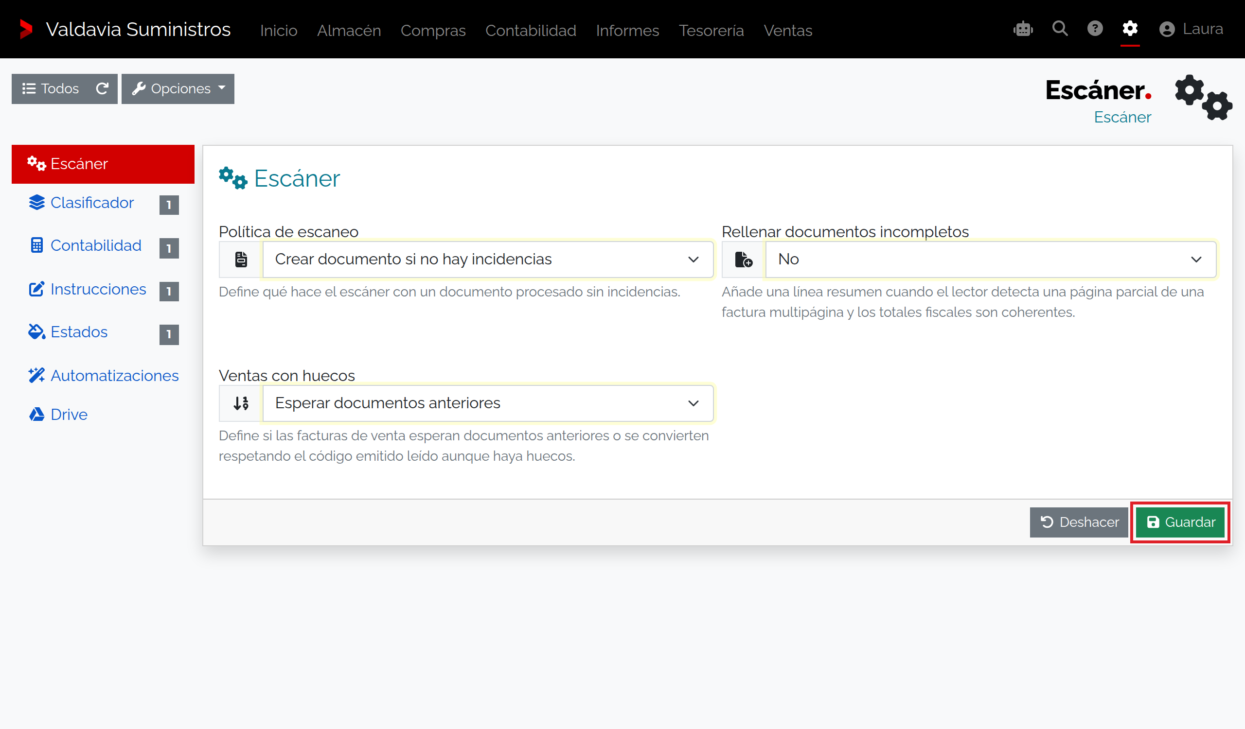
Task: Open the Tesorería menu
Action: pyautogui.click(x=711, y=31)
